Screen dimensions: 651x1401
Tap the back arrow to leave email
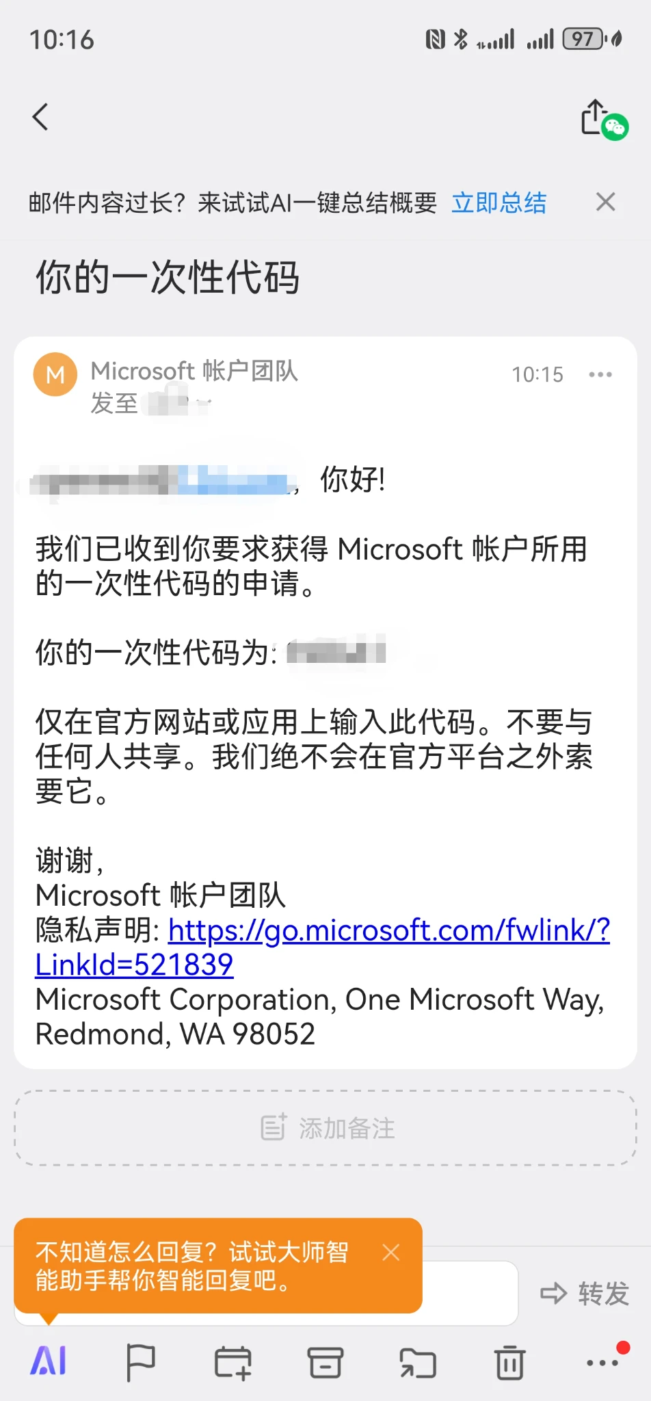41,117
